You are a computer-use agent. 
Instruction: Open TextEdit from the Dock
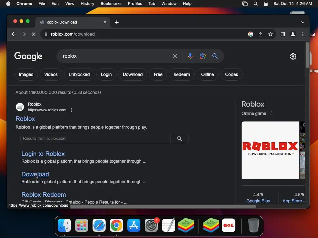[169, 225]
